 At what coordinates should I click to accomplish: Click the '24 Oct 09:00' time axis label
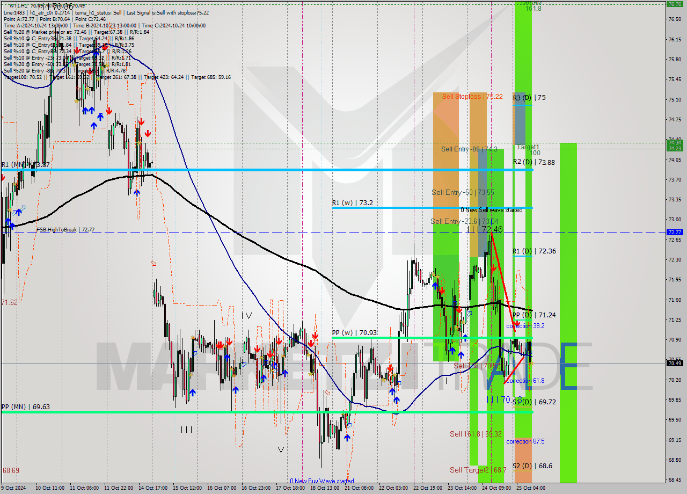[498, 488]
